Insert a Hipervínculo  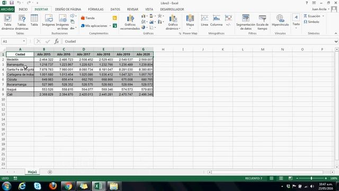(280, 21)
